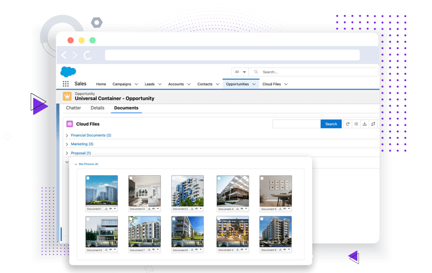Preview Document 2 using its eye icon
The image size is (432, 273).
tap(154, 209)
